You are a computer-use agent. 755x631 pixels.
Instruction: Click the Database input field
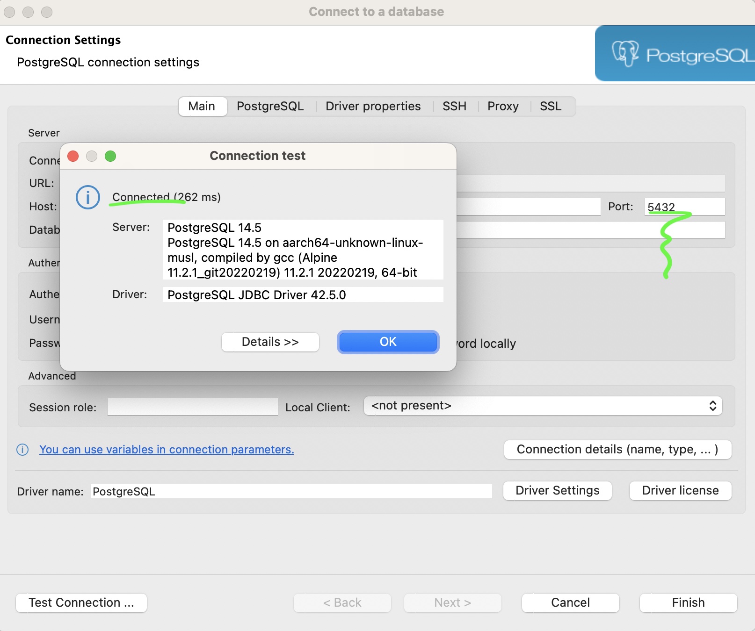pyautogui.click(x=591, y=230)
